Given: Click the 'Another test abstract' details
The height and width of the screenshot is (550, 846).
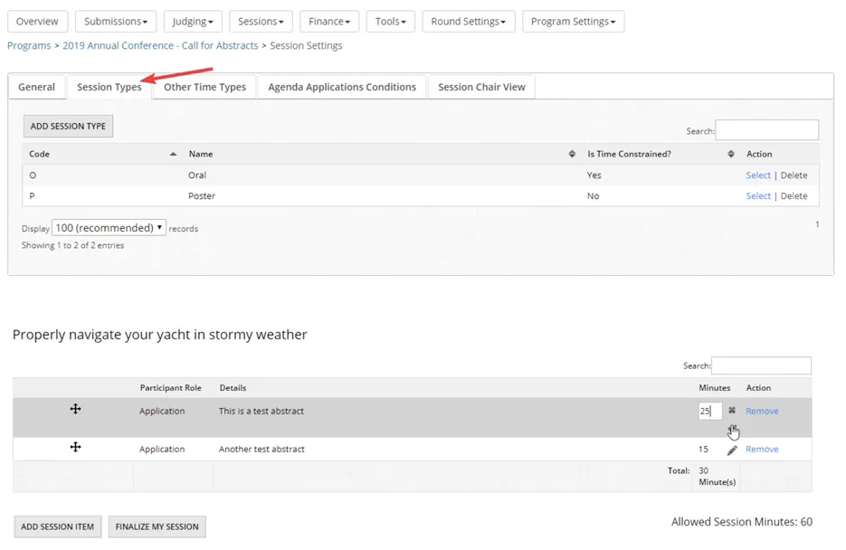Looking at the screenshot, I should (261, 450).
